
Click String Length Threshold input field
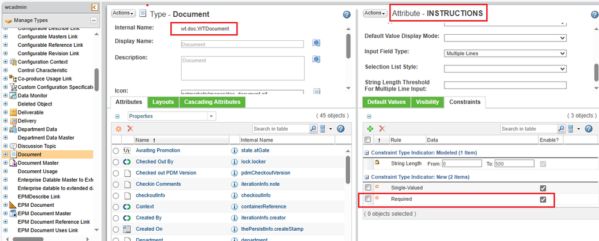pyautogui.click(x=505, y=85)
